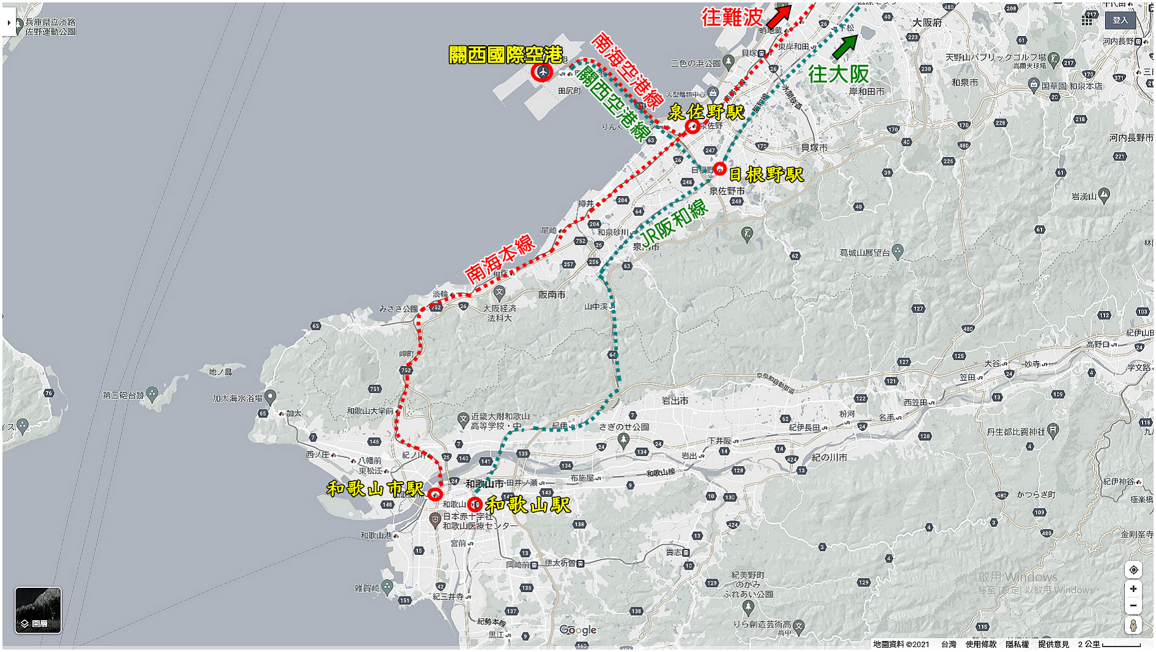
Task: Open the Google apps grid
Action: (1086, 20)
